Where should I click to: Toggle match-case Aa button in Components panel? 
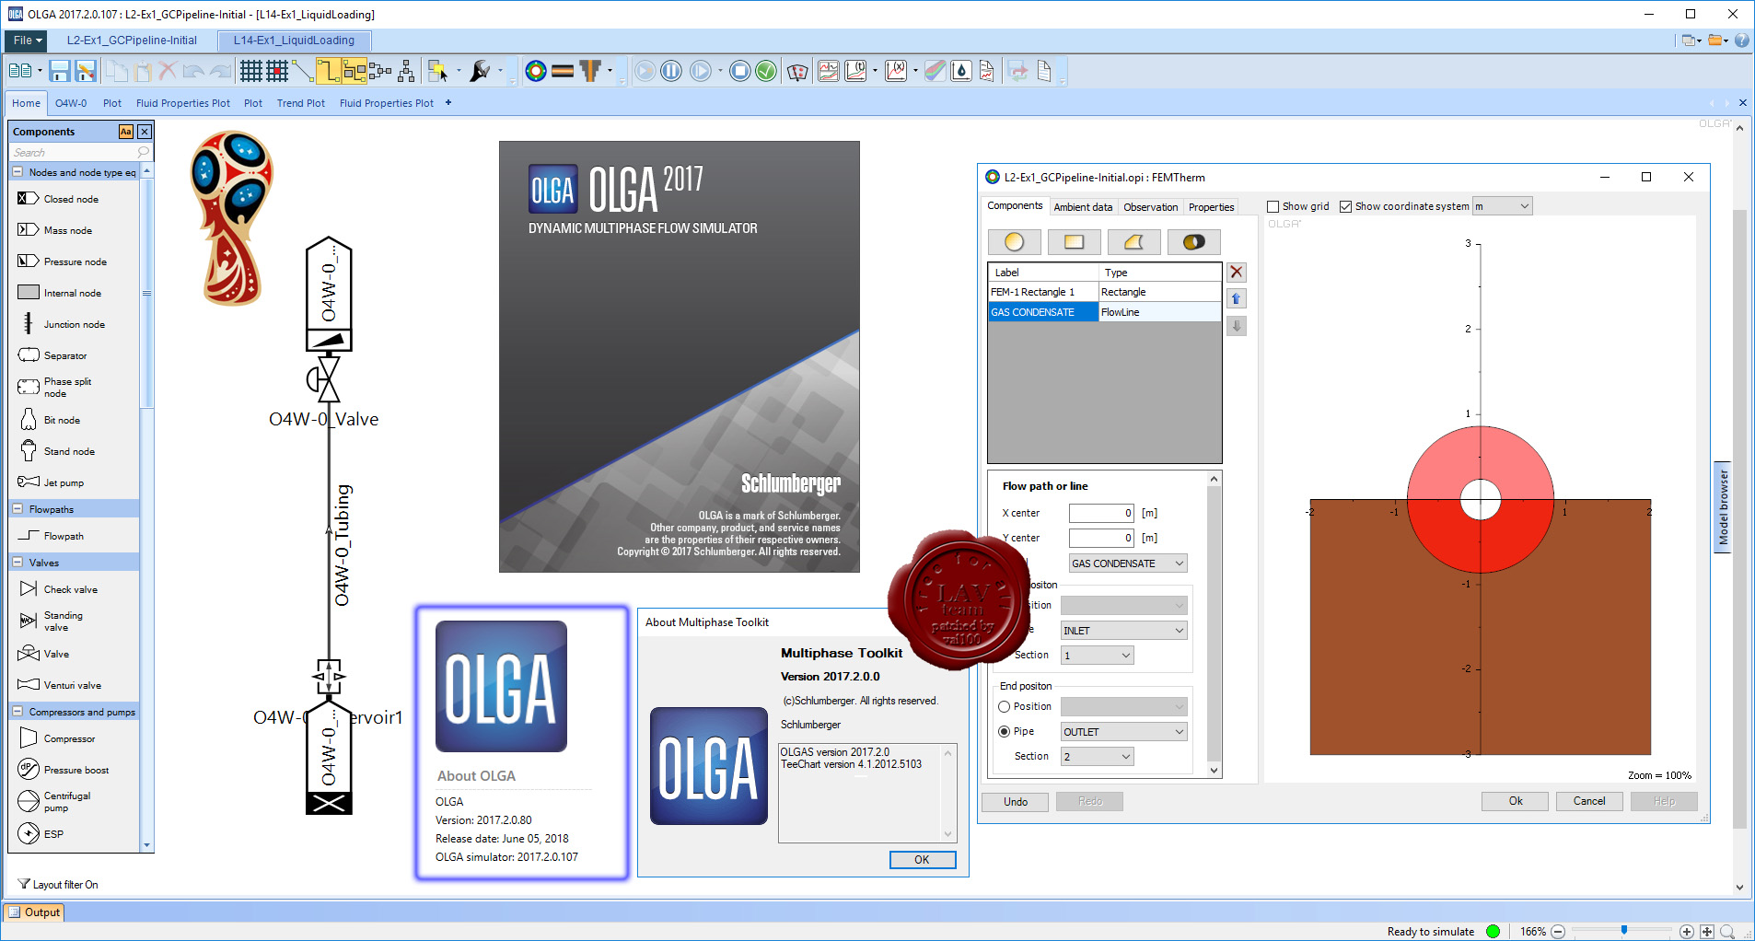click(126, 132)
